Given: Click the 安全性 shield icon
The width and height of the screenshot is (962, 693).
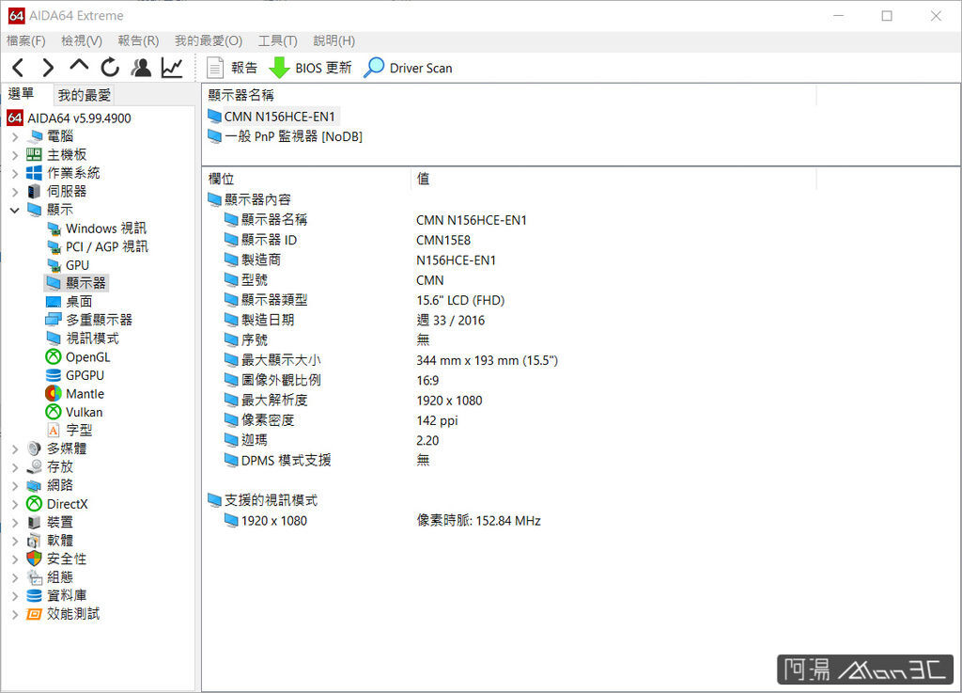Looking at the screenshot, I should click(x=35, y=559).
